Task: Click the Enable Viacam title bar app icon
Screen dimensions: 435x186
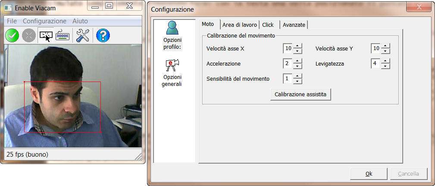Action: 7,7
